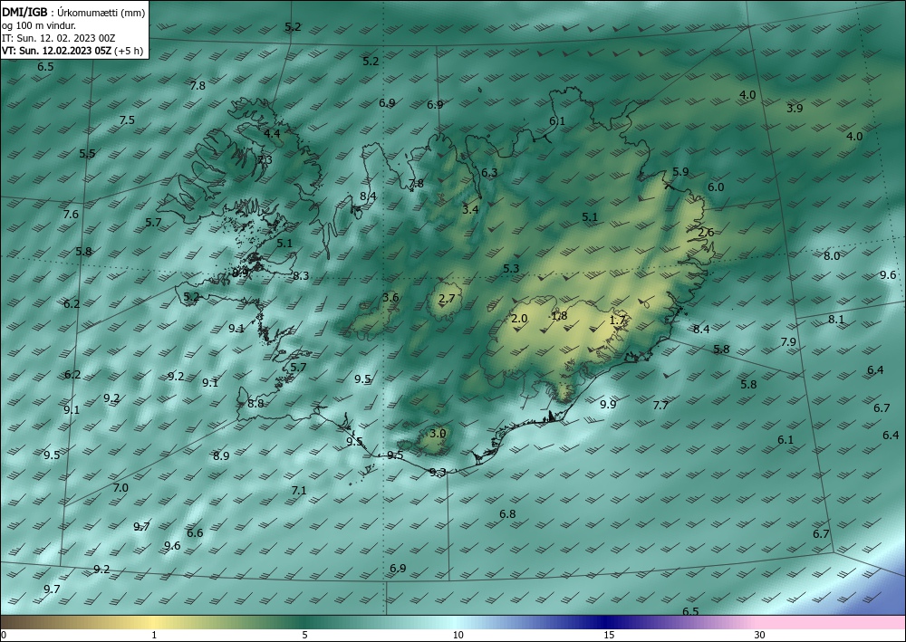The width and height of the screenshot is (906, 642).
Task: Click the 8.3 value on the map
Action: (x=301, y=276)
